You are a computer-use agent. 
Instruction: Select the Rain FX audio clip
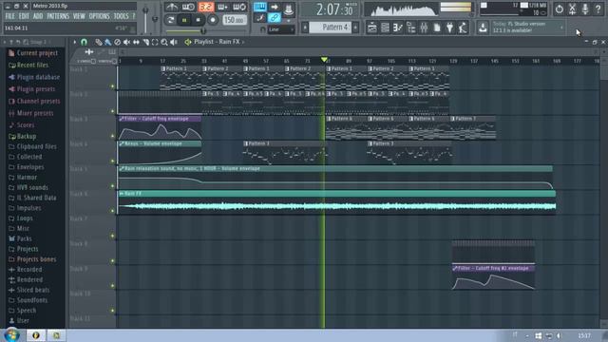337,202
